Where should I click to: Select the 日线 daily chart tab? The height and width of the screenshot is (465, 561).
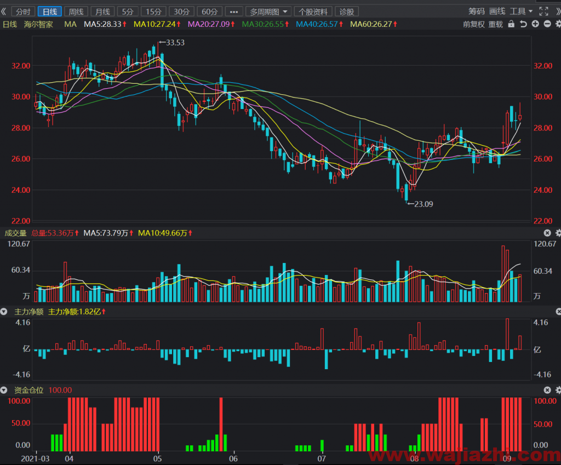click(x=50, y=12)
